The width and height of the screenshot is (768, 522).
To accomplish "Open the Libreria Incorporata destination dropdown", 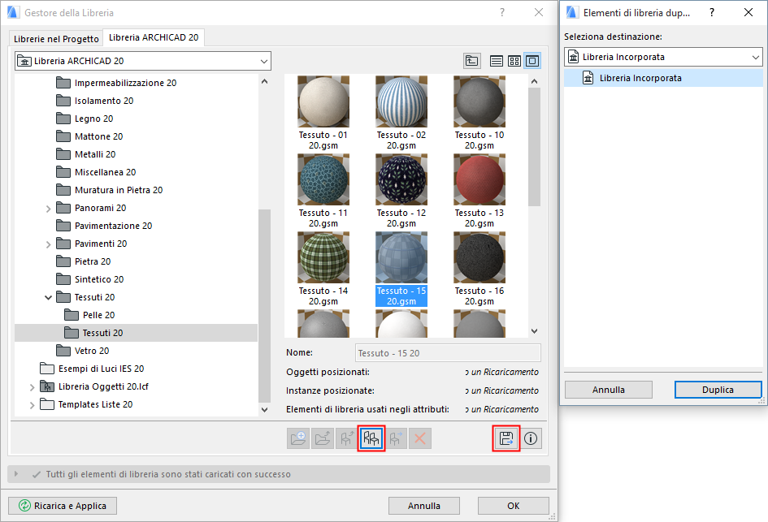I will pos(663,57).
